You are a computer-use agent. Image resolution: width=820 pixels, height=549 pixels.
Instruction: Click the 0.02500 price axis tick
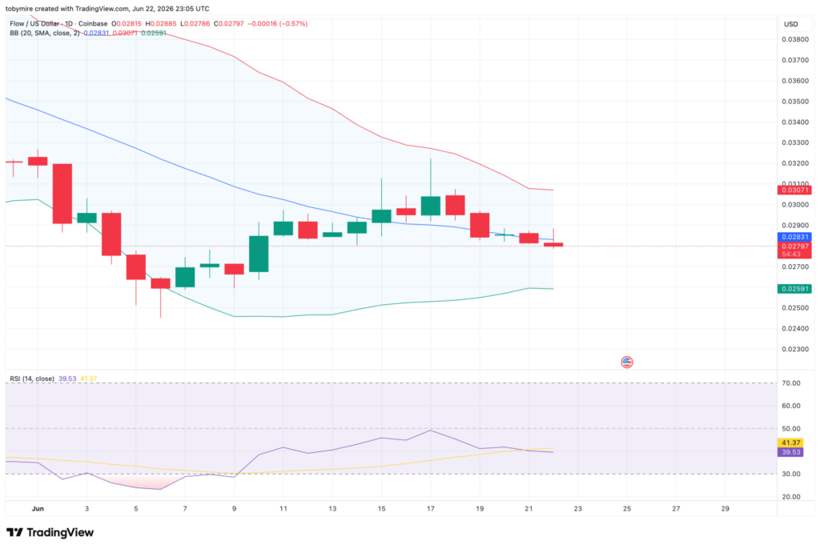tap(795, 308)
